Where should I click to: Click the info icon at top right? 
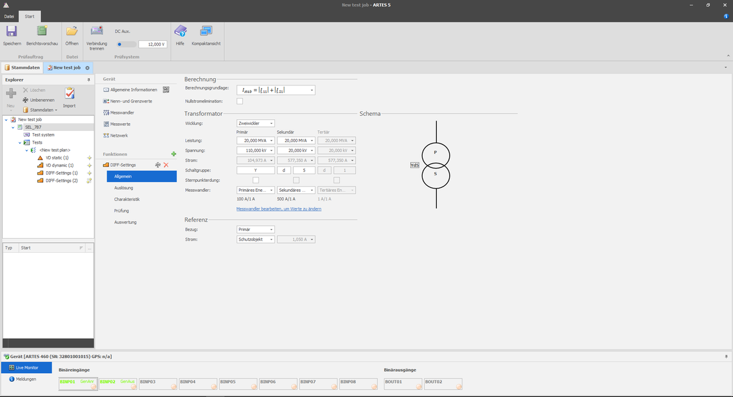(x=726, y=17)
